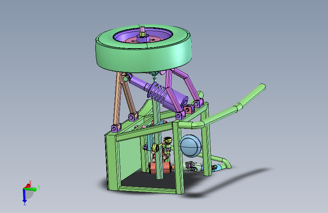Viewport: 328px width, 213px height.
Task: Click the blue Z axis of the triad
Action: pyautogui.click(x=24, y=196)
